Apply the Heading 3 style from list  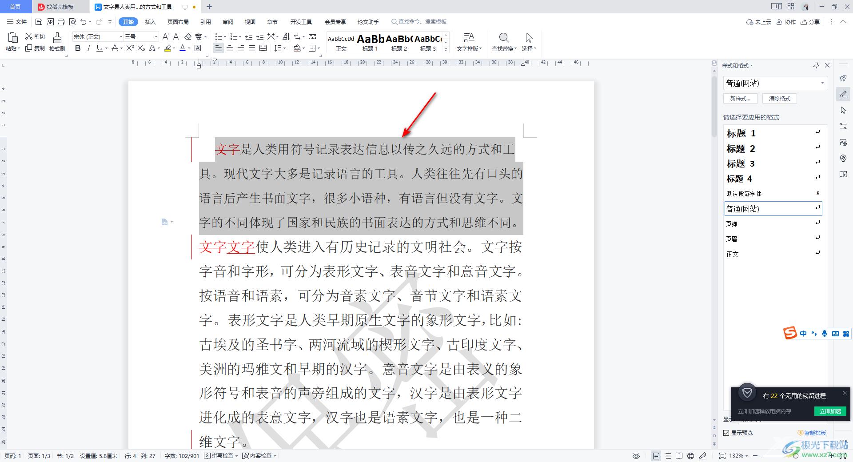(x=773, y=163)
